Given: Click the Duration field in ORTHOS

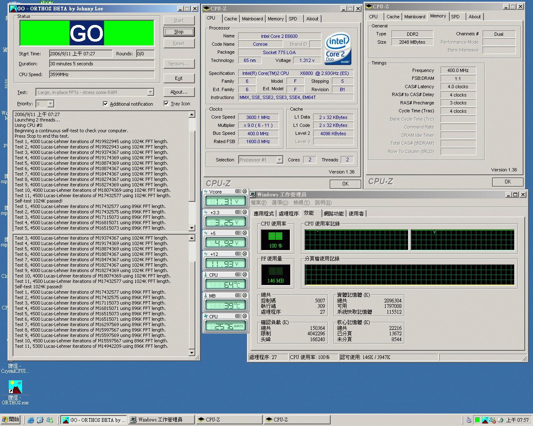Looking at the screenshot, I should [102, 64].
